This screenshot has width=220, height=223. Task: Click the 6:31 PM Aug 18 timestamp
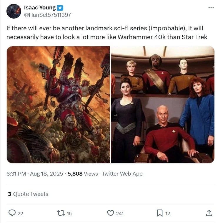tap(35, 174)
